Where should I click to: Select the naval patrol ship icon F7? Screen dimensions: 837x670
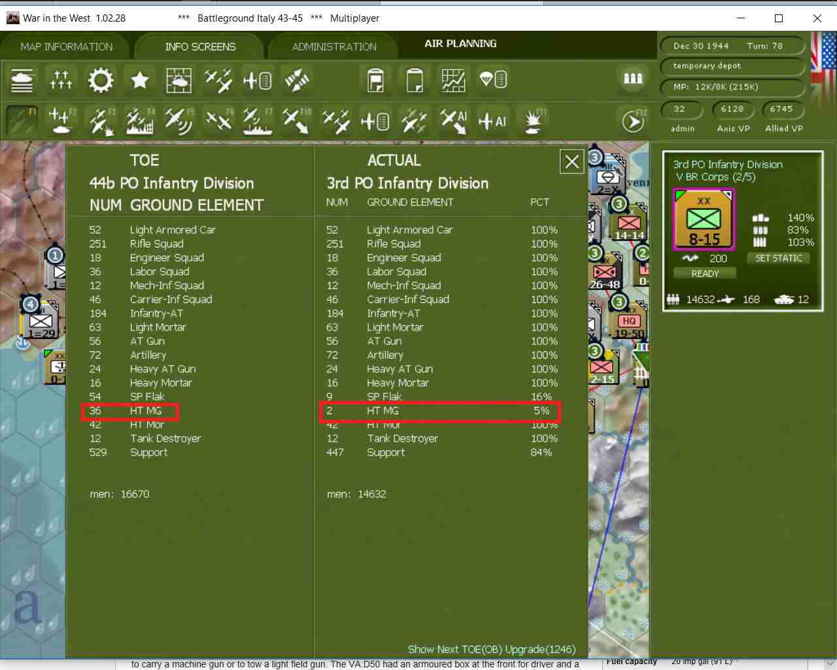tap(257, 120)
